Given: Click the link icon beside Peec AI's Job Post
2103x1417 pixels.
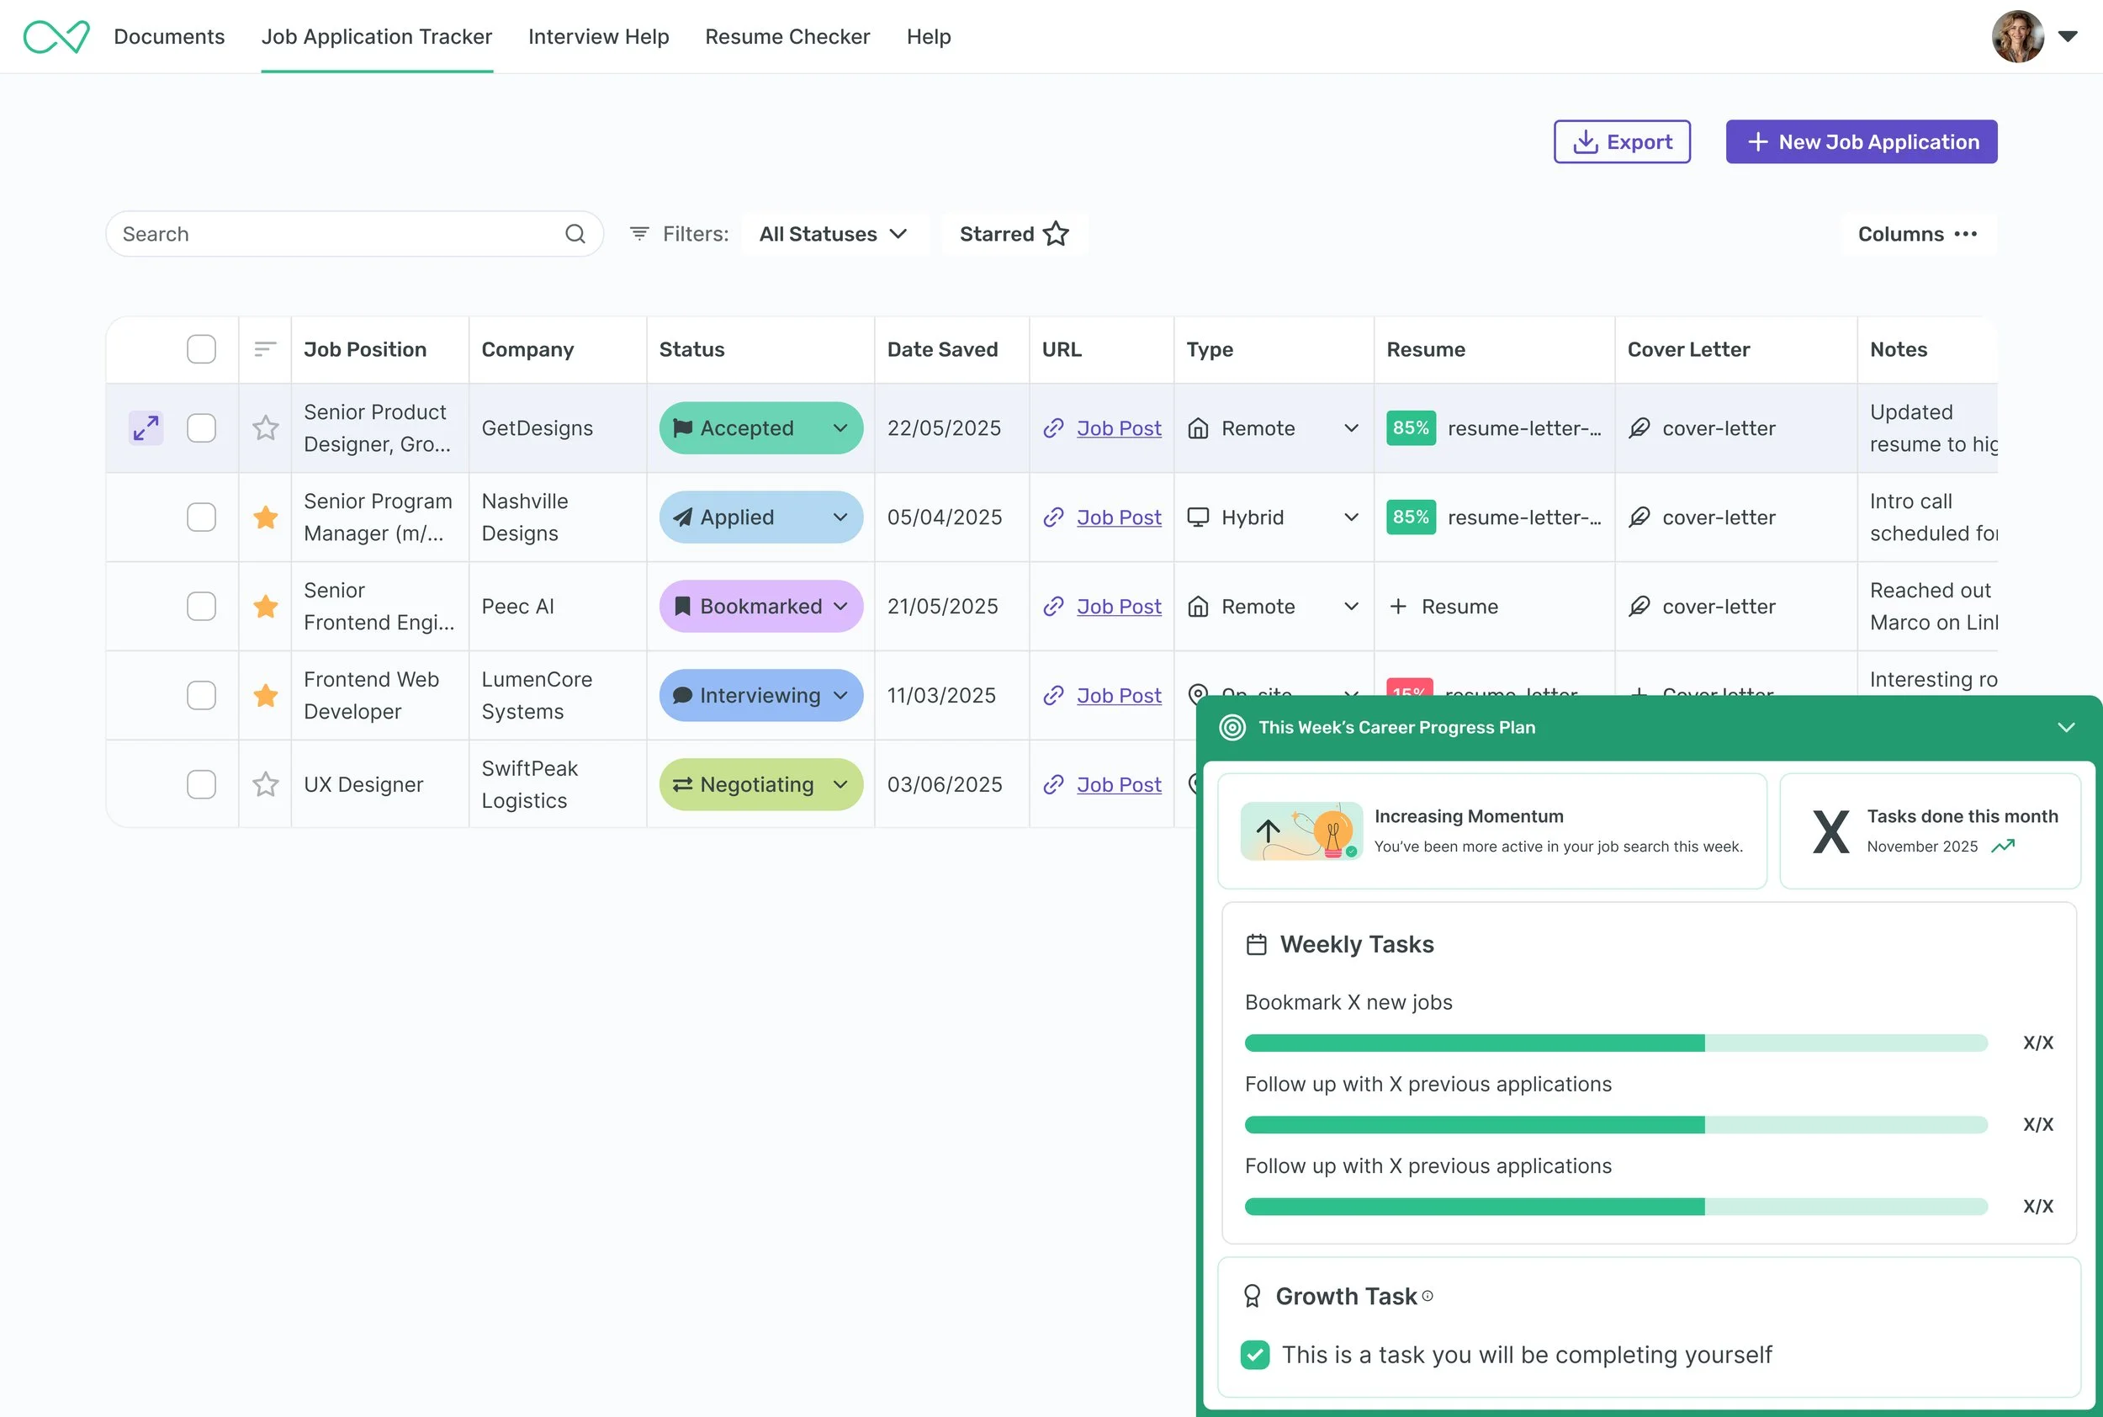Looking at the screenshot, I should [1054, 607].
